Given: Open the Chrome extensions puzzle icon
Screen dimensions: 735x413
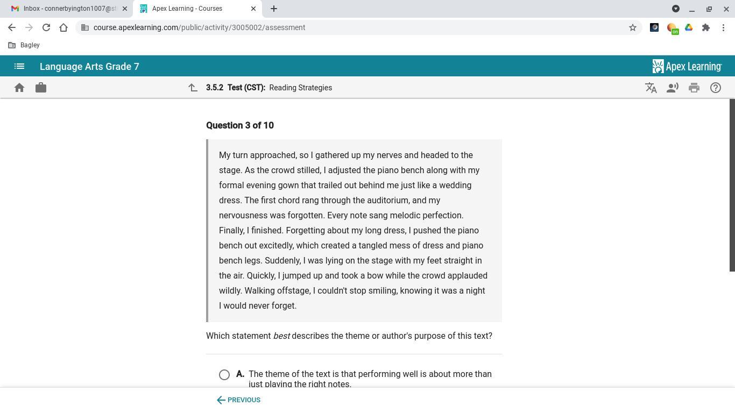Looking at the screenshot, I should 706,27.
